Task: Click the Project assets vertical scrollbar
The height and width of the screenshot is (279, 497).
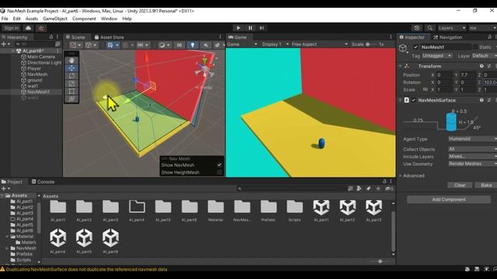Action: click(393, 231)
